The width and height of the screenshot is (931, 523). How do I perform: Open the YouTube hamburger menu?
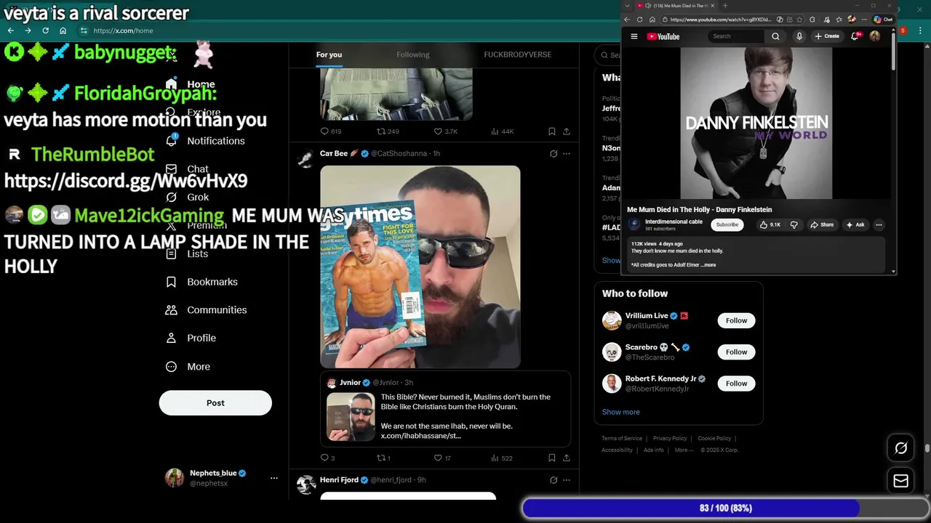click(x=634, y=36)
